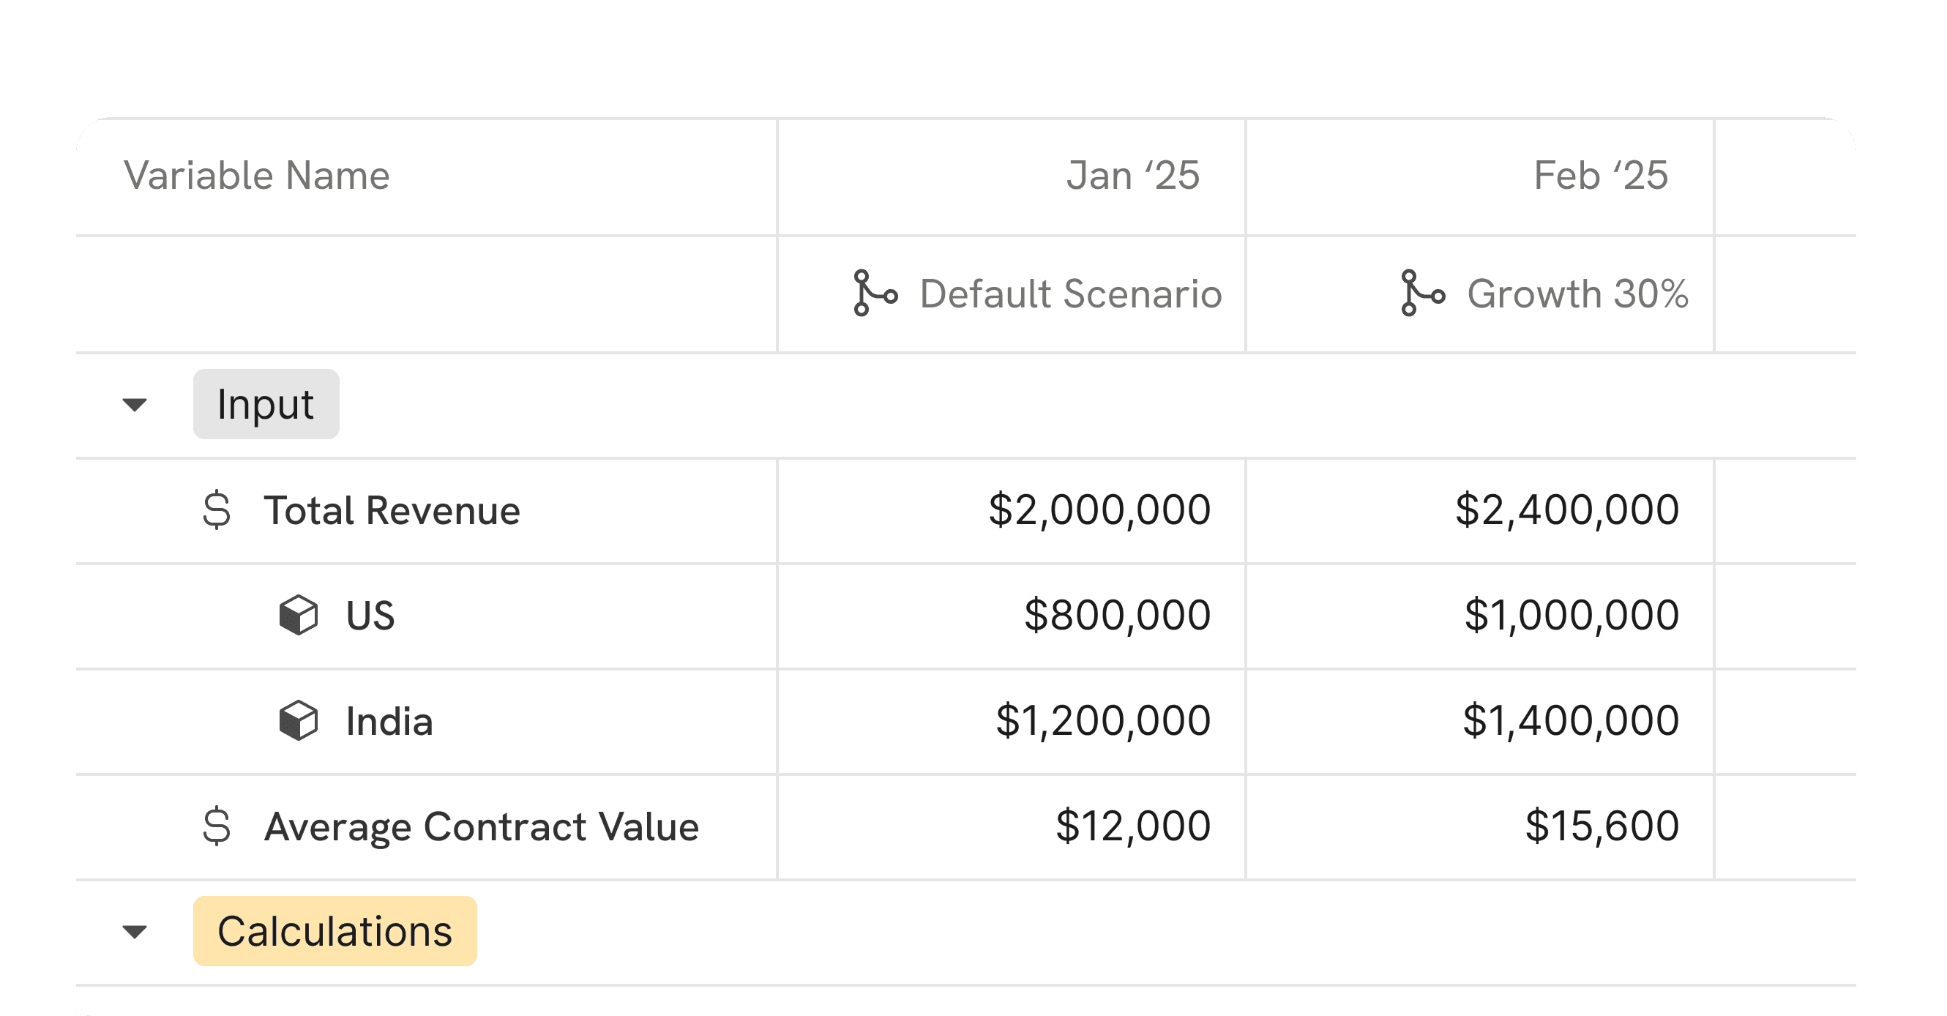Open the Default Scenario label
The image size is (1947, 1016).
click(1070, 294)
